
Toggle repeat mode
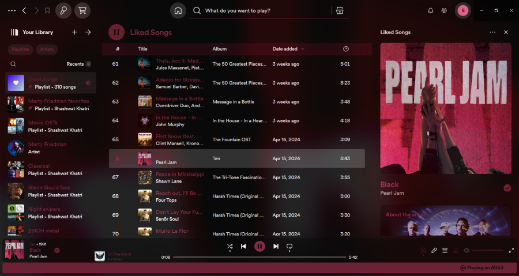coord(289,247)
